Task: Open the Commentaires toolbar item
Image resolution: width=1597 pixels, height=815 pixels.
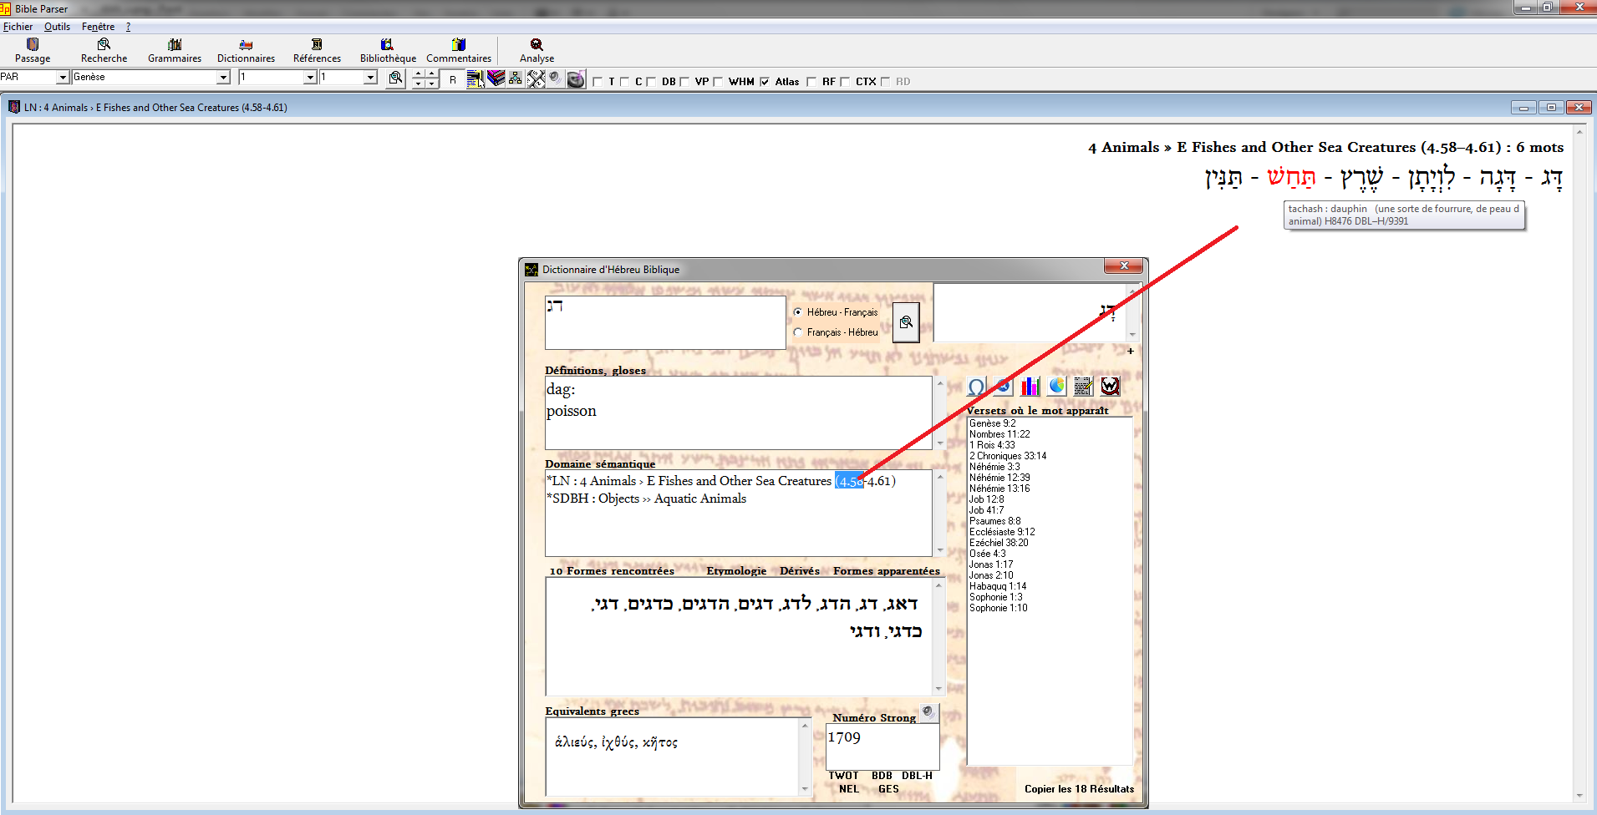Action: 459,50
